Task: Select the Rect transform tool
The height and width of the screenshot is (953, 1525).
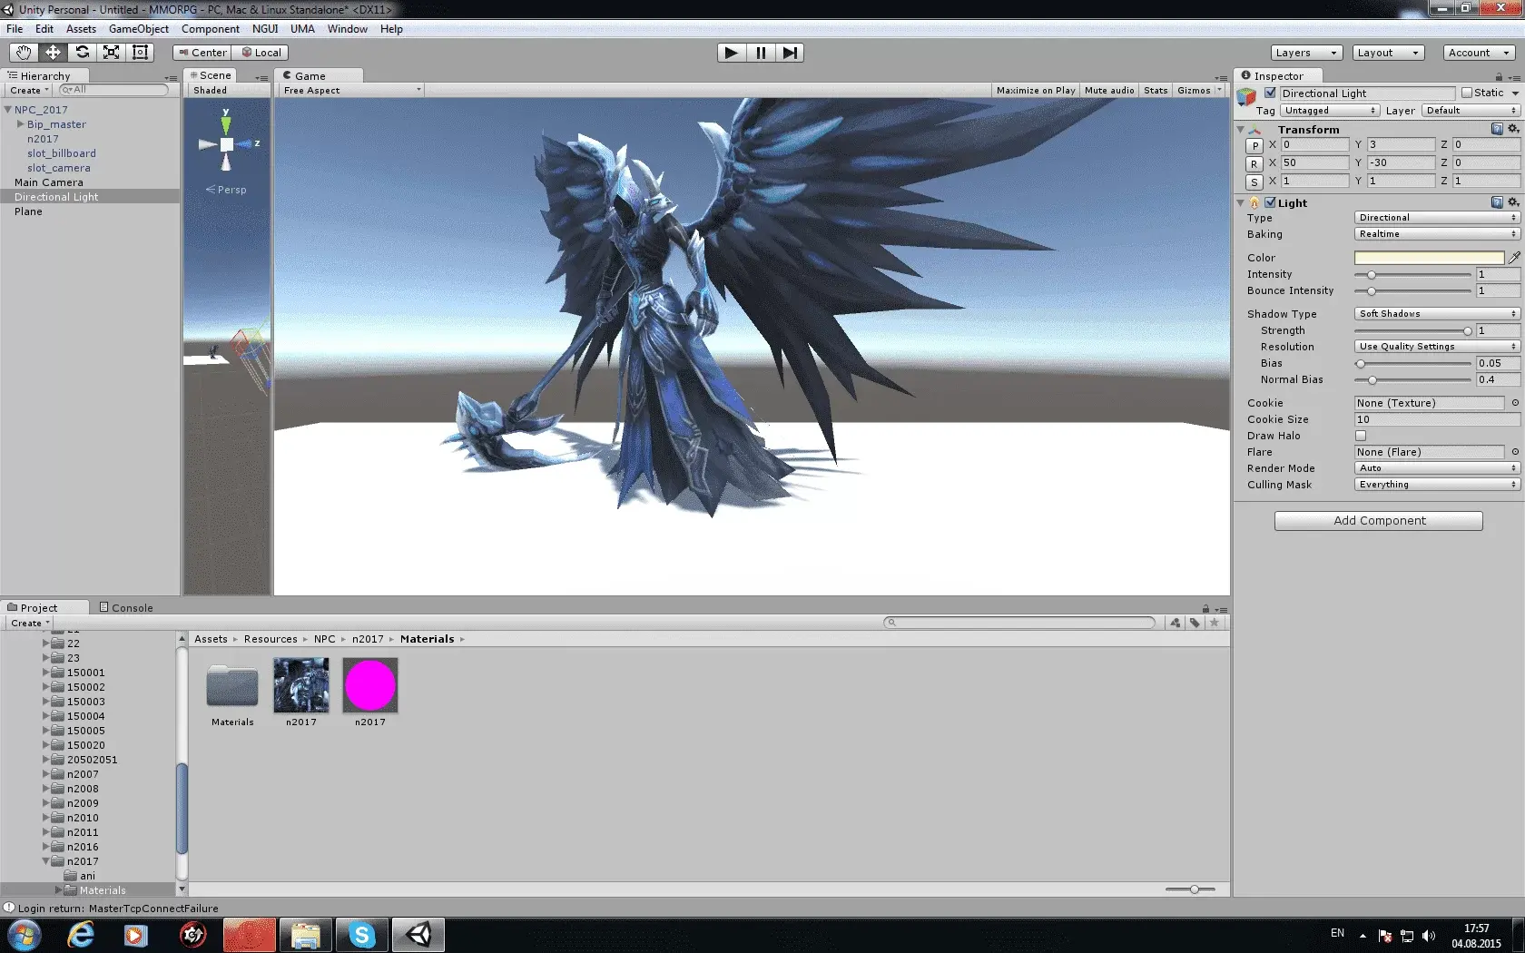Action: tap(140, 53)
